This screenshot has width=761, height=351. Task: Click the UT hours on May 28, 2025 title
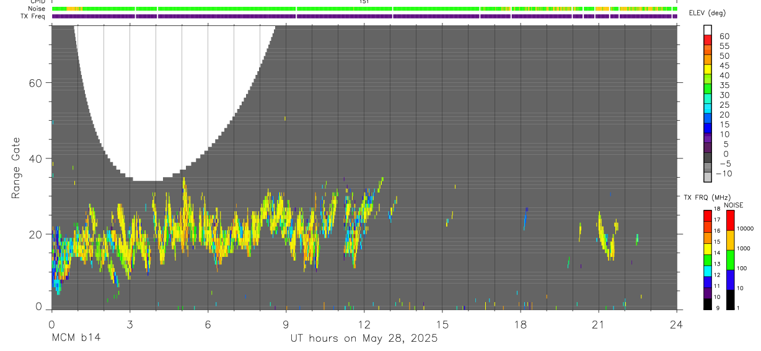pyautogui.click(x=364, y=338)
